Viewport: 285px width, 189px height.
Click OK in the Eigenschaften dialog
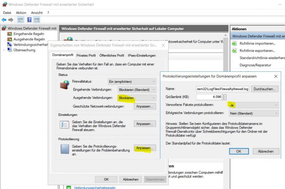click(106, 179)
